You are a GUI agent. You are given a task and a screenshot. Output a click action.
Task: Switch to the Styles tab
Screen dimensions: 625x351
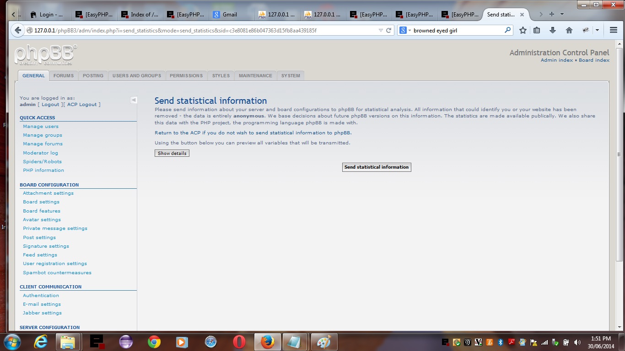coord(221,76)
